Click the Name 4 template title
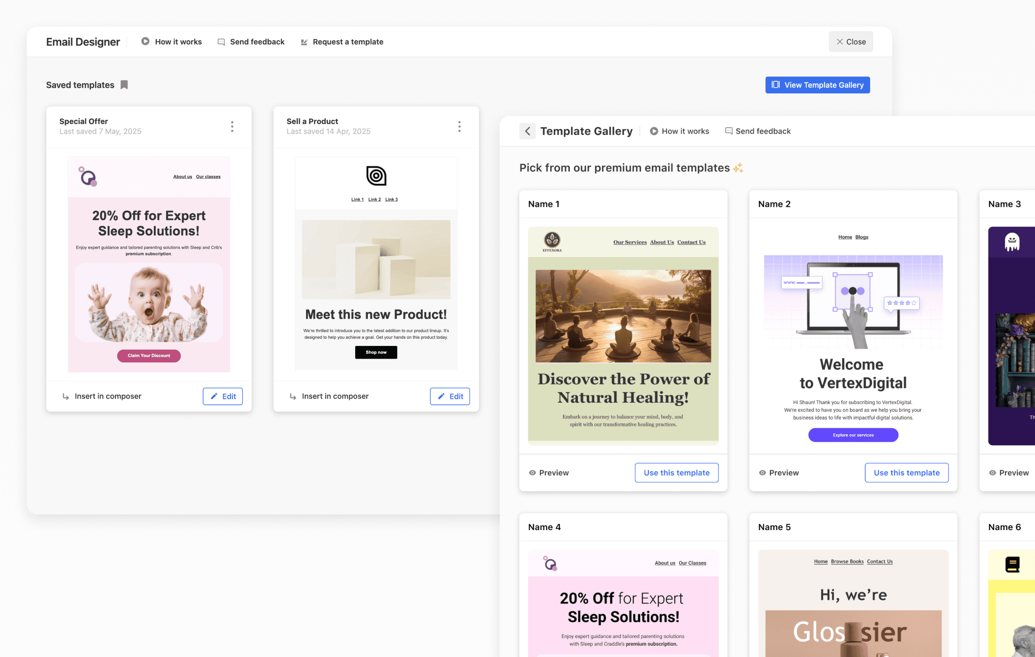The image size is (1035, 657). [544, 527]
